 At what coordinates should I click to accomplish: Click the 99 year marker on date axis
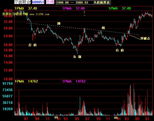[56, 117]
